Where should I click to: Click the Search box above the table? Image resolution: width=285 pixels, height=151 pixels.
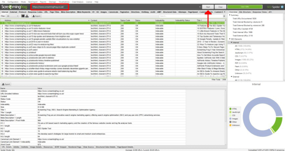(191, 16)
